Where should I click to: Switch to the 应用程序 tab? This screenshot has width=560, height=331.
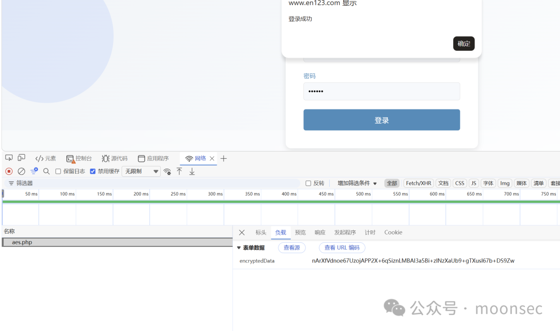(x=153, y=158)
